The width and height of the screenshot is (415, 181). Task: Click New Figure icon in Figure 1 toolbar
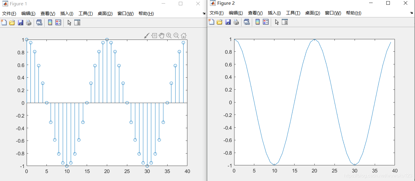pyautogui.click(x=4, y=22)
